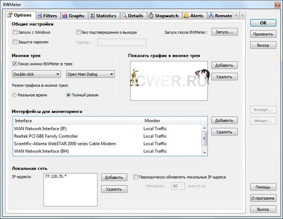Select WAN Network Interface (BH) row
Screen dimensions: 283x219
(107, 151)
